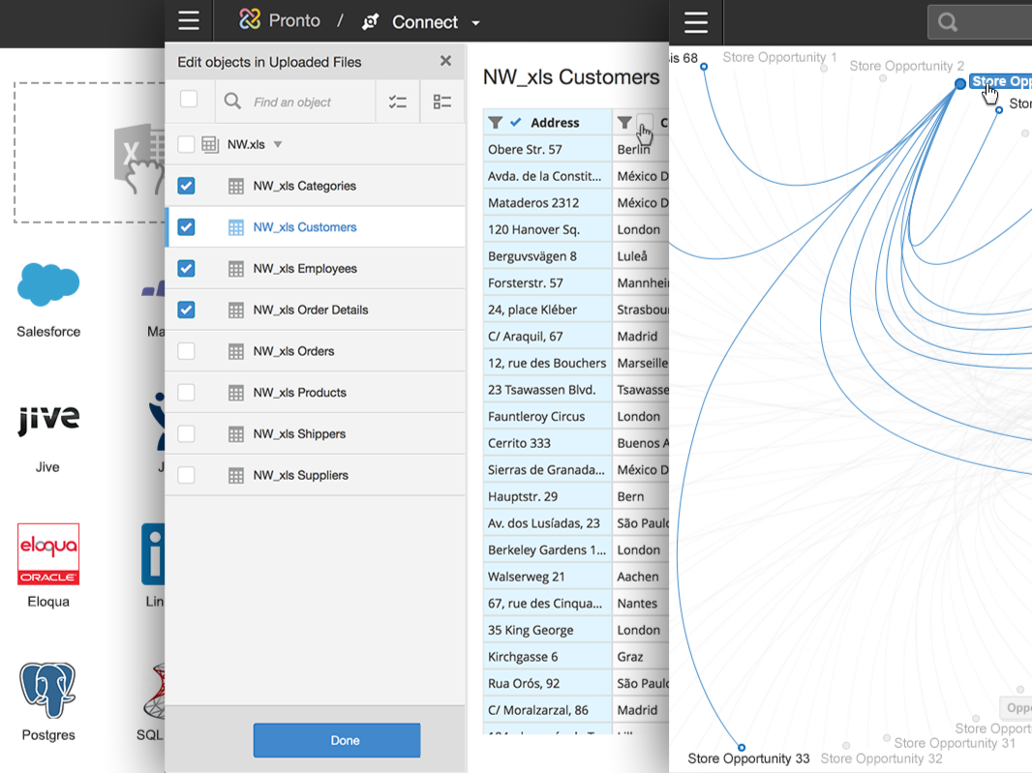Click table icon of NW_xls Suppliers
The image size is (1032, 773).
(x=236, y=476)
